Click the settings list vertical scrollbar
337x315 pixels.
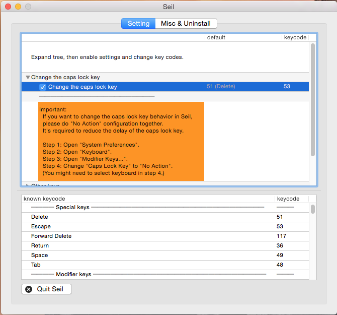pyautogui.click(x=312, y=101)
